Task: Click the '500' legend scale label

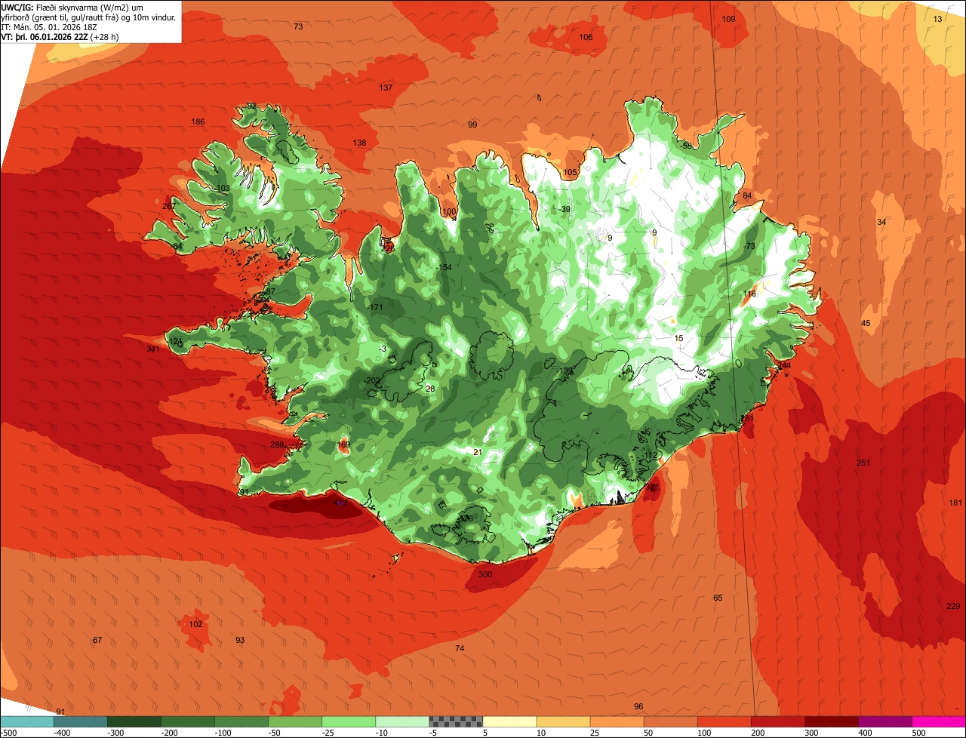Action: 918,733
